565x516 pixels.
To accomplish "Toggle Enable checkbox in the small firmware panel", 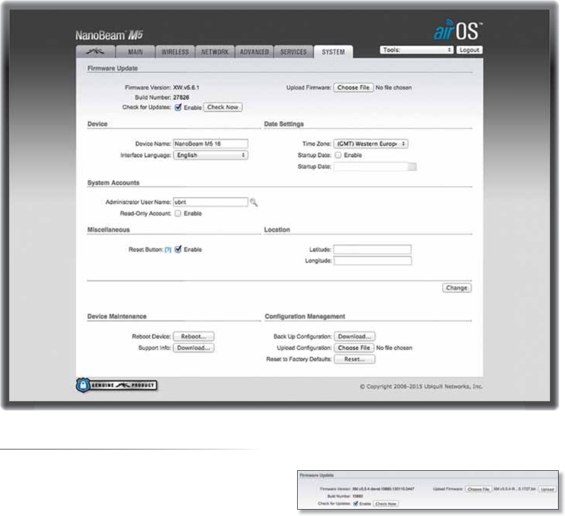I will tap(356, 504).
